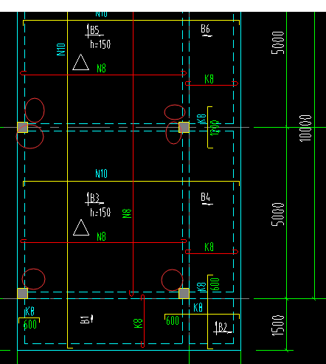Click green K8 label below B6
The image size is (326, 364).
coord(209,79)
